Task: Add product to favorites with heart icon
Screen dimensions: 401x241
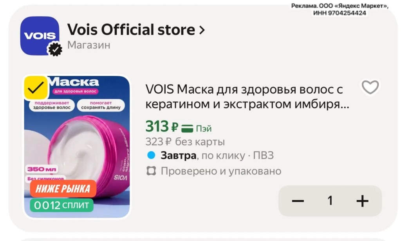Action: point(370,87)
